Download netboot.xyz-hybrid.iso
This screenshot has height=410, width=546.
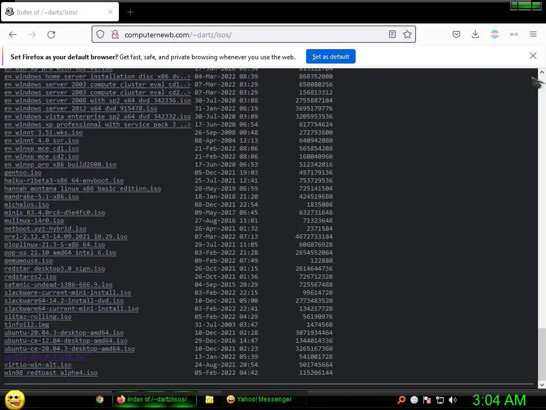point(45,228)
